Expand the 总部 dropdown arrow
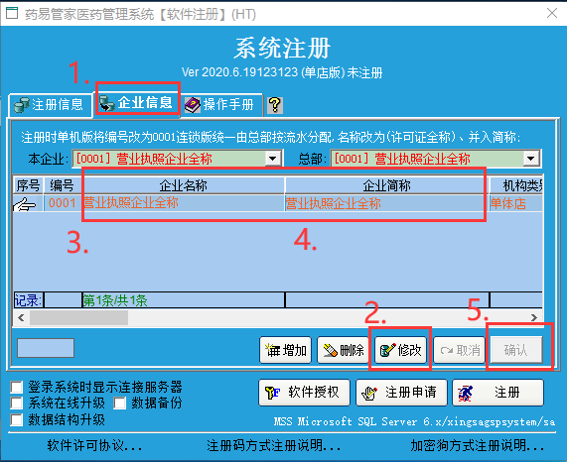The image size is (567, 462). pyautogui.click(x=531, y=158)
